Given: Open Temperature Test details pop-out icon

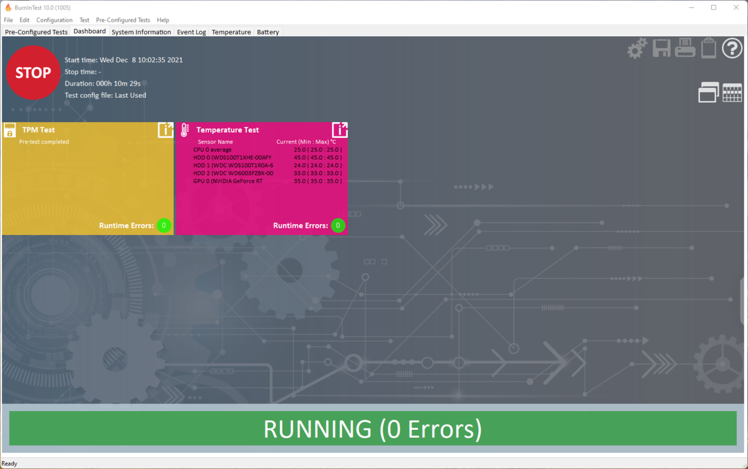Looking at the screenshot, I should click(x=340, y=130).
